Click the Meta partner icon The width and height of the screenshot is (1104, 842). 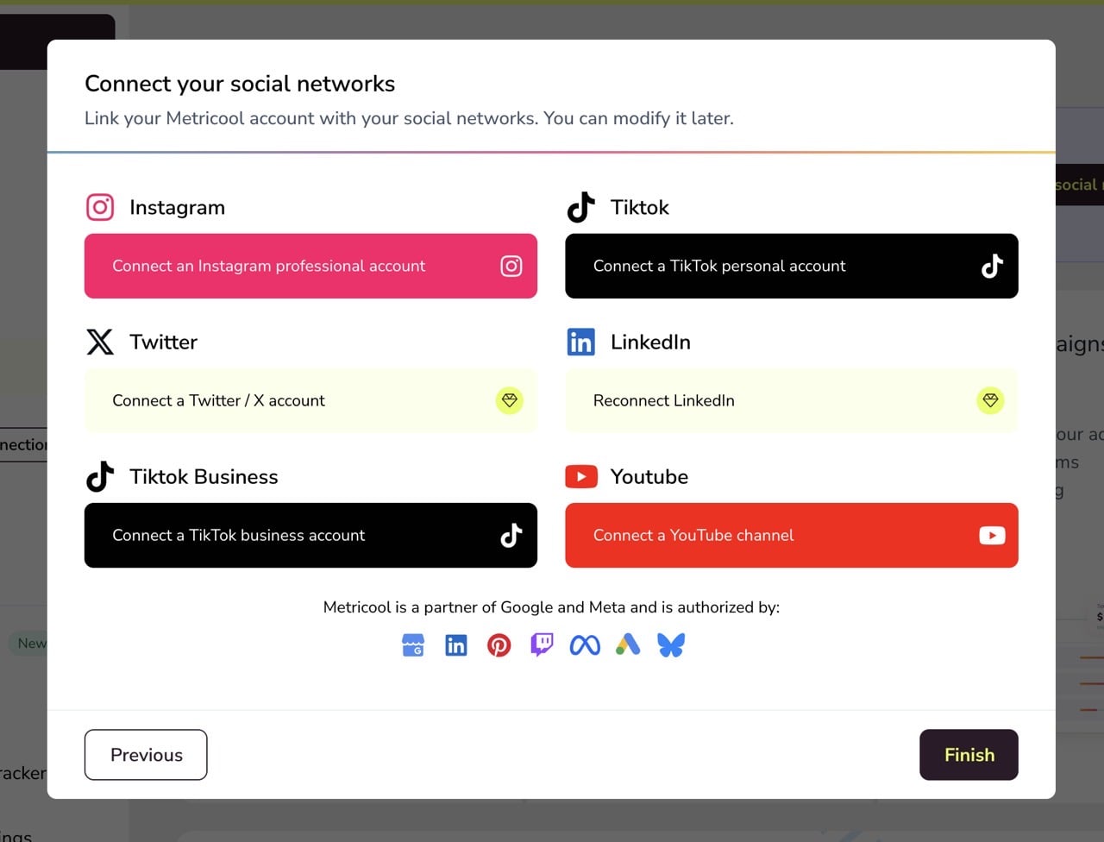[585, 645]
